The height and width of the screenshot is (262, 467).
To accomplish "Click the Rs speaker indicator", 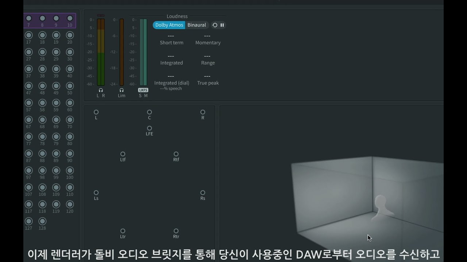I will click(203, 192).
